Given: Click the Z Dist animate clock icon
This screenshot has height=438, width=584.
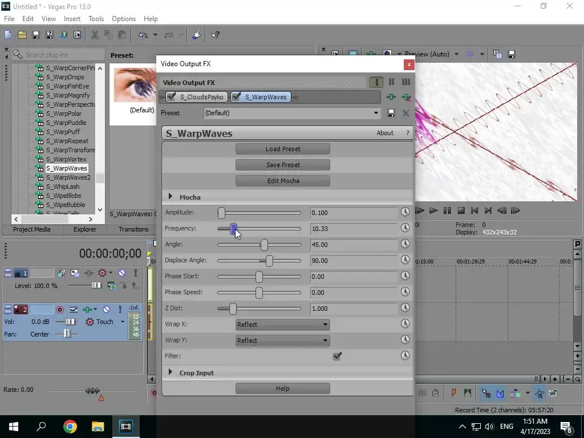Looking at the screenshot, I should pyautogui.click(x=405, y=308).
